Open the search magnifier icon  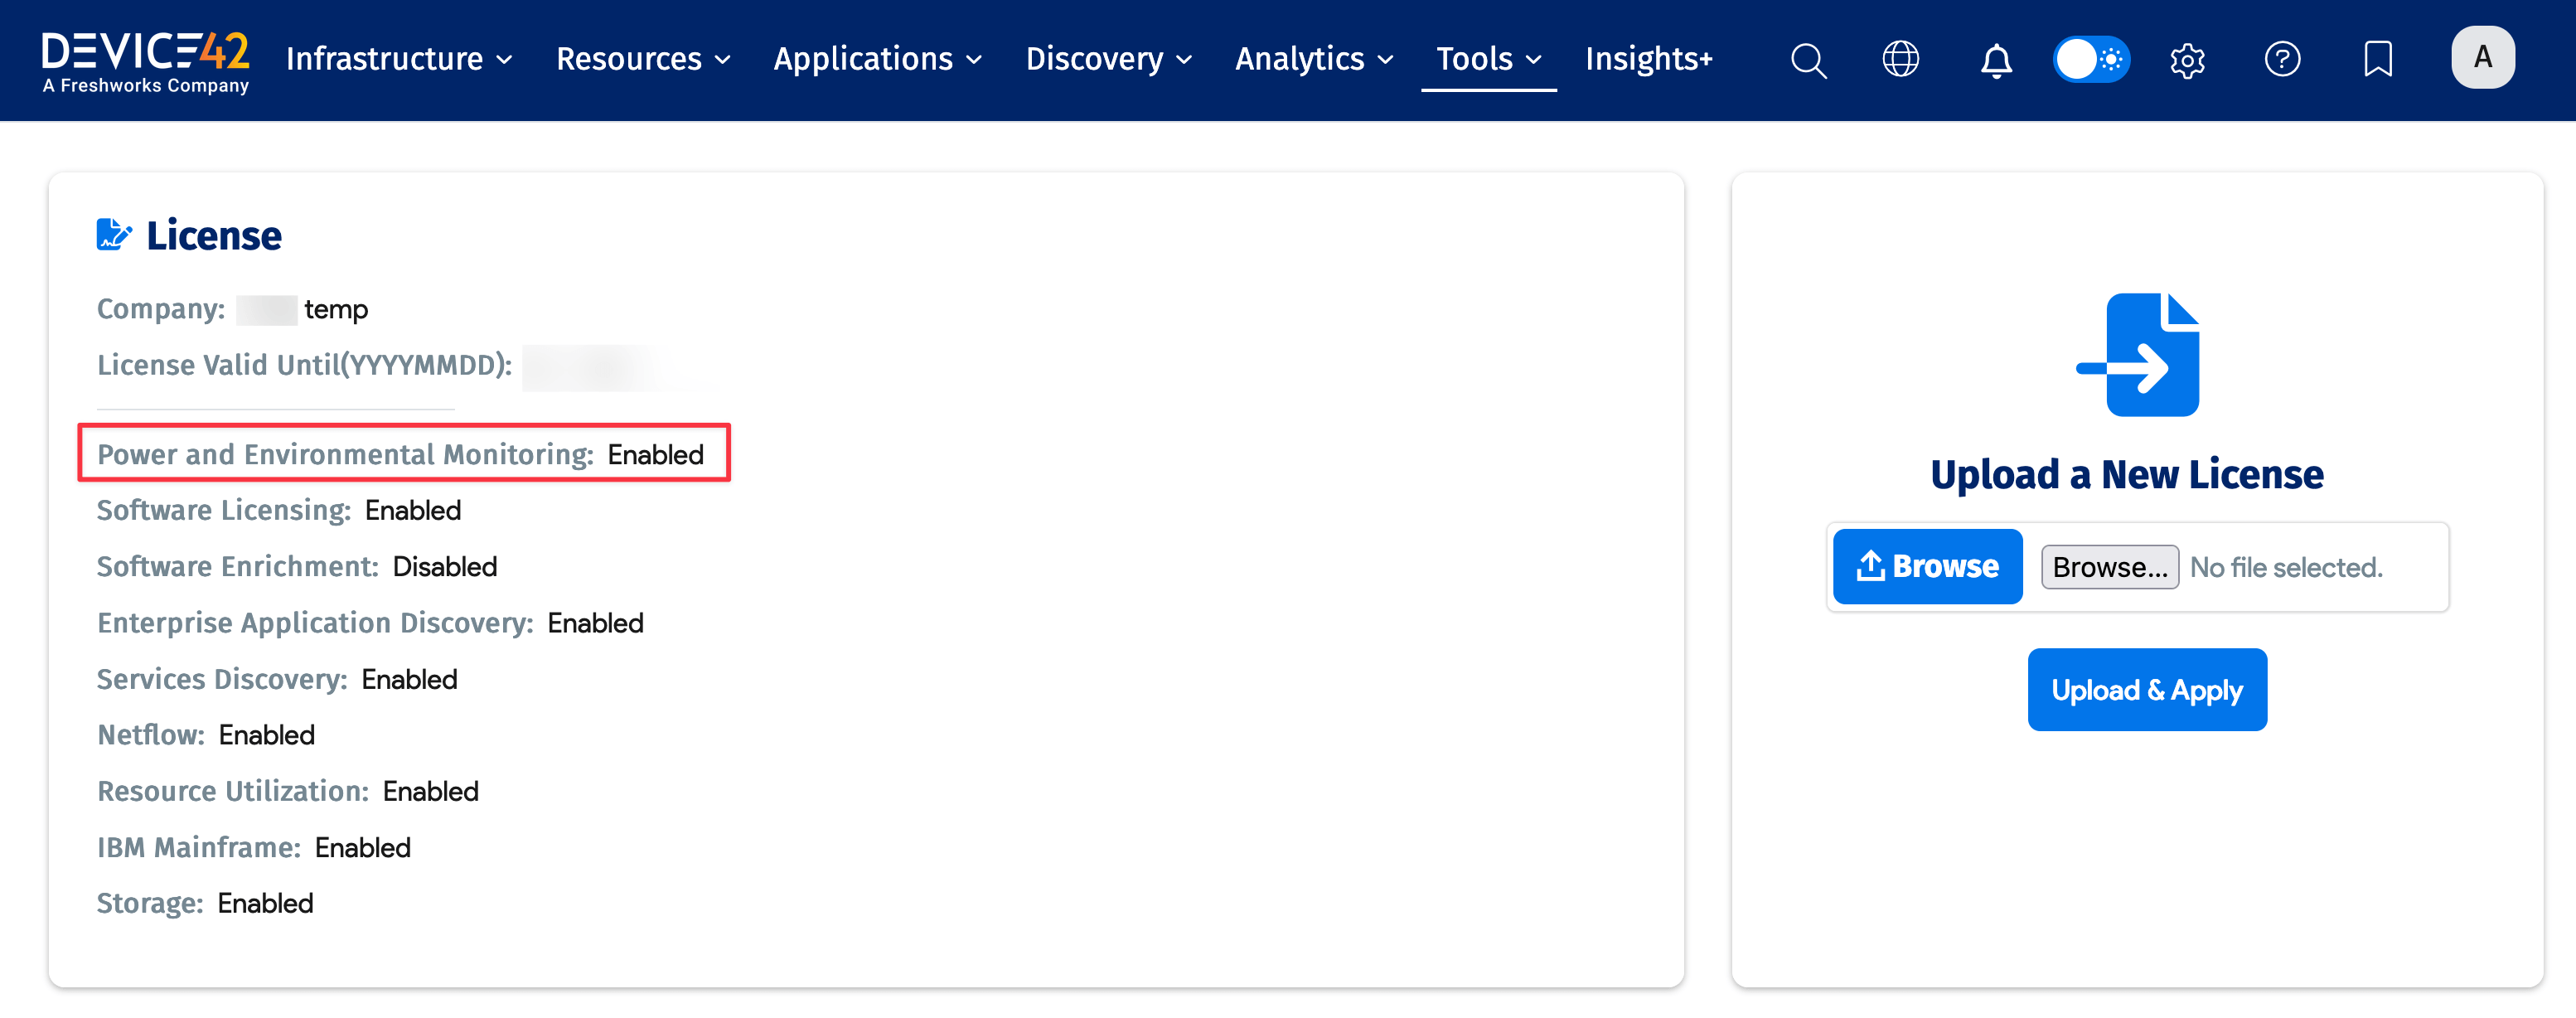coord(1808,60)
